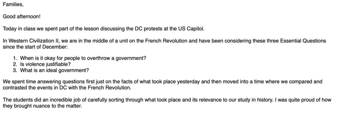Select list item one about overthrowing a government
The image size is (338, 118).
tap(83, 58)
